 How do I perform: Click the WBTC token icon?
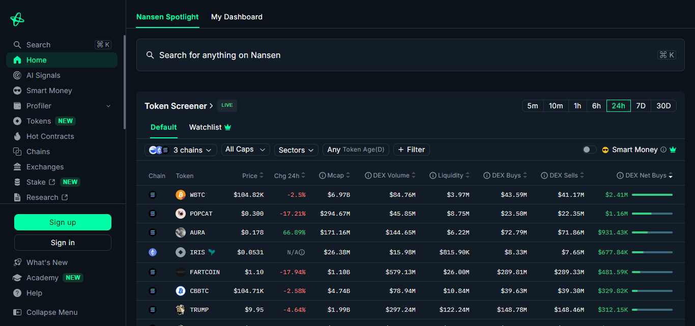click(x=181, y=195)
